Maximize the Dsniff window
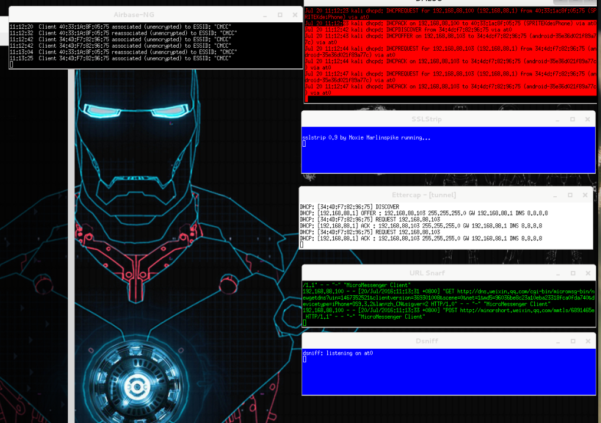Viewport: 601px width, 423px height. tap(573, 341)
